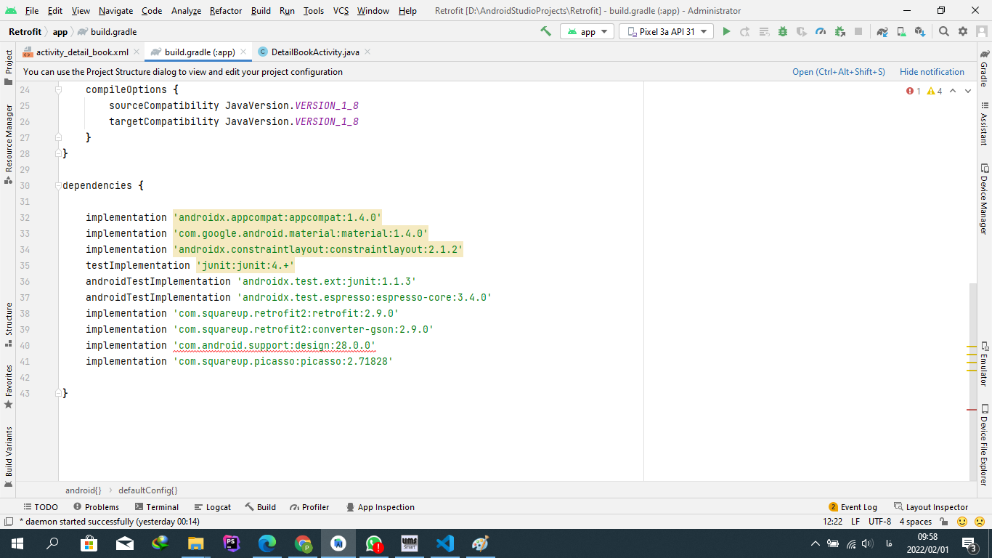992x558 pixels.
Task: Open the File menu
Action: pyautogui.click(x=32, y=11)
